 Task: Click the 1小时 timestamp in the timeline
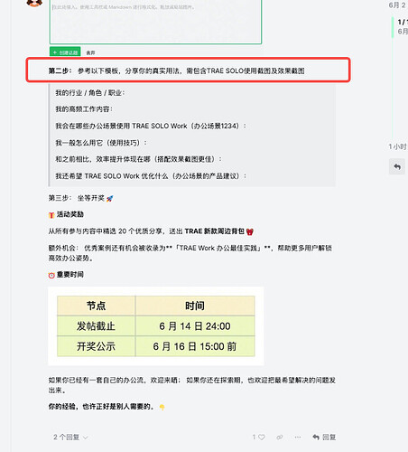398,146
